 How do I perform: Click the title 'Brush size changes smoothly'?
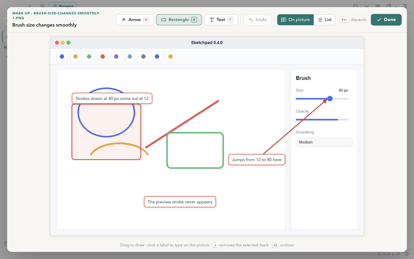pyautogui.click(x=45, y=25)
